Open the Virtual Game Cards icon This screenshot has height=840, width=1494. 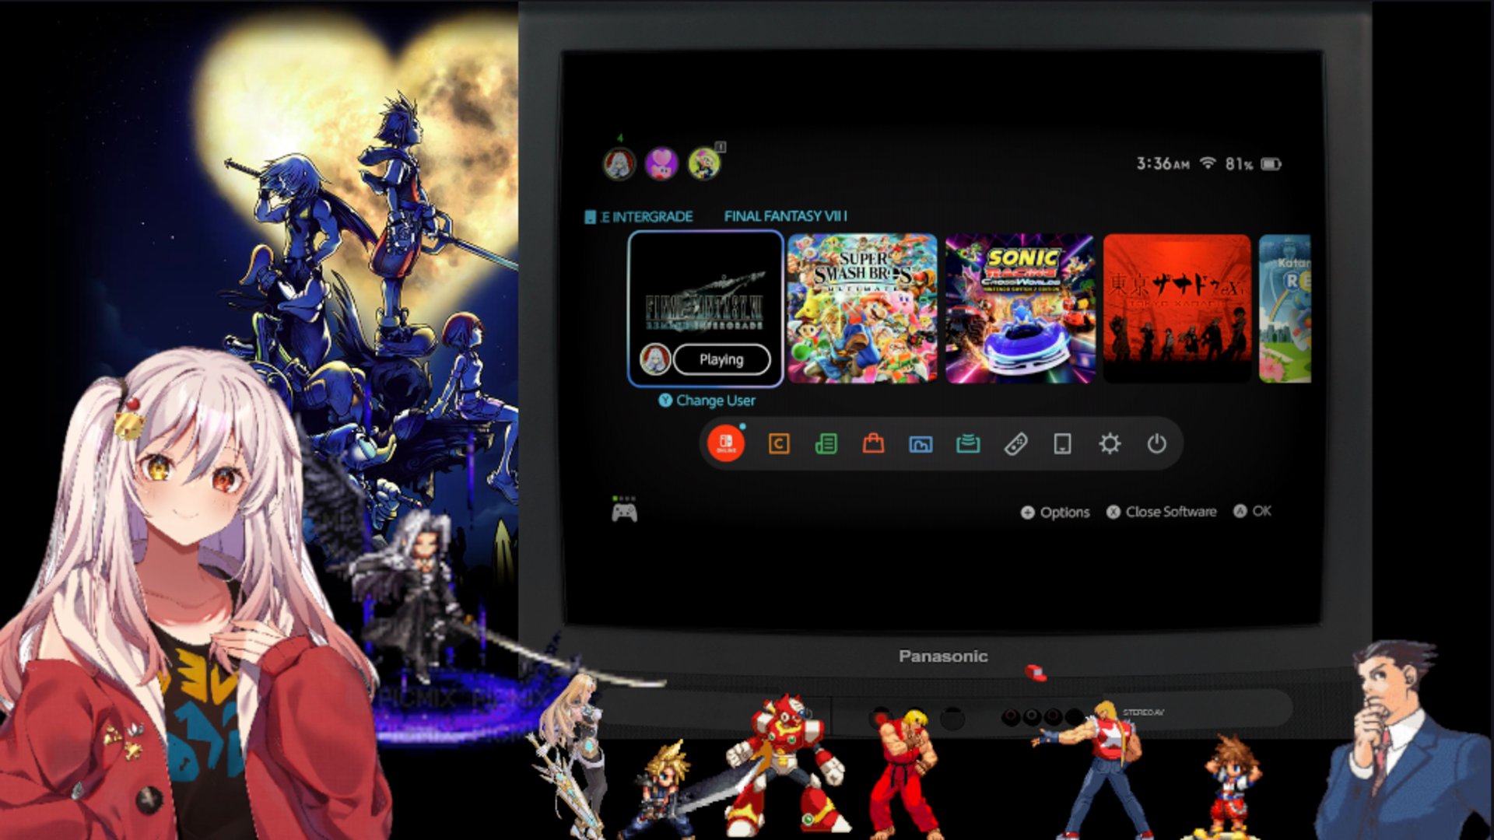pyautogui.click(x=1062, y=444)
